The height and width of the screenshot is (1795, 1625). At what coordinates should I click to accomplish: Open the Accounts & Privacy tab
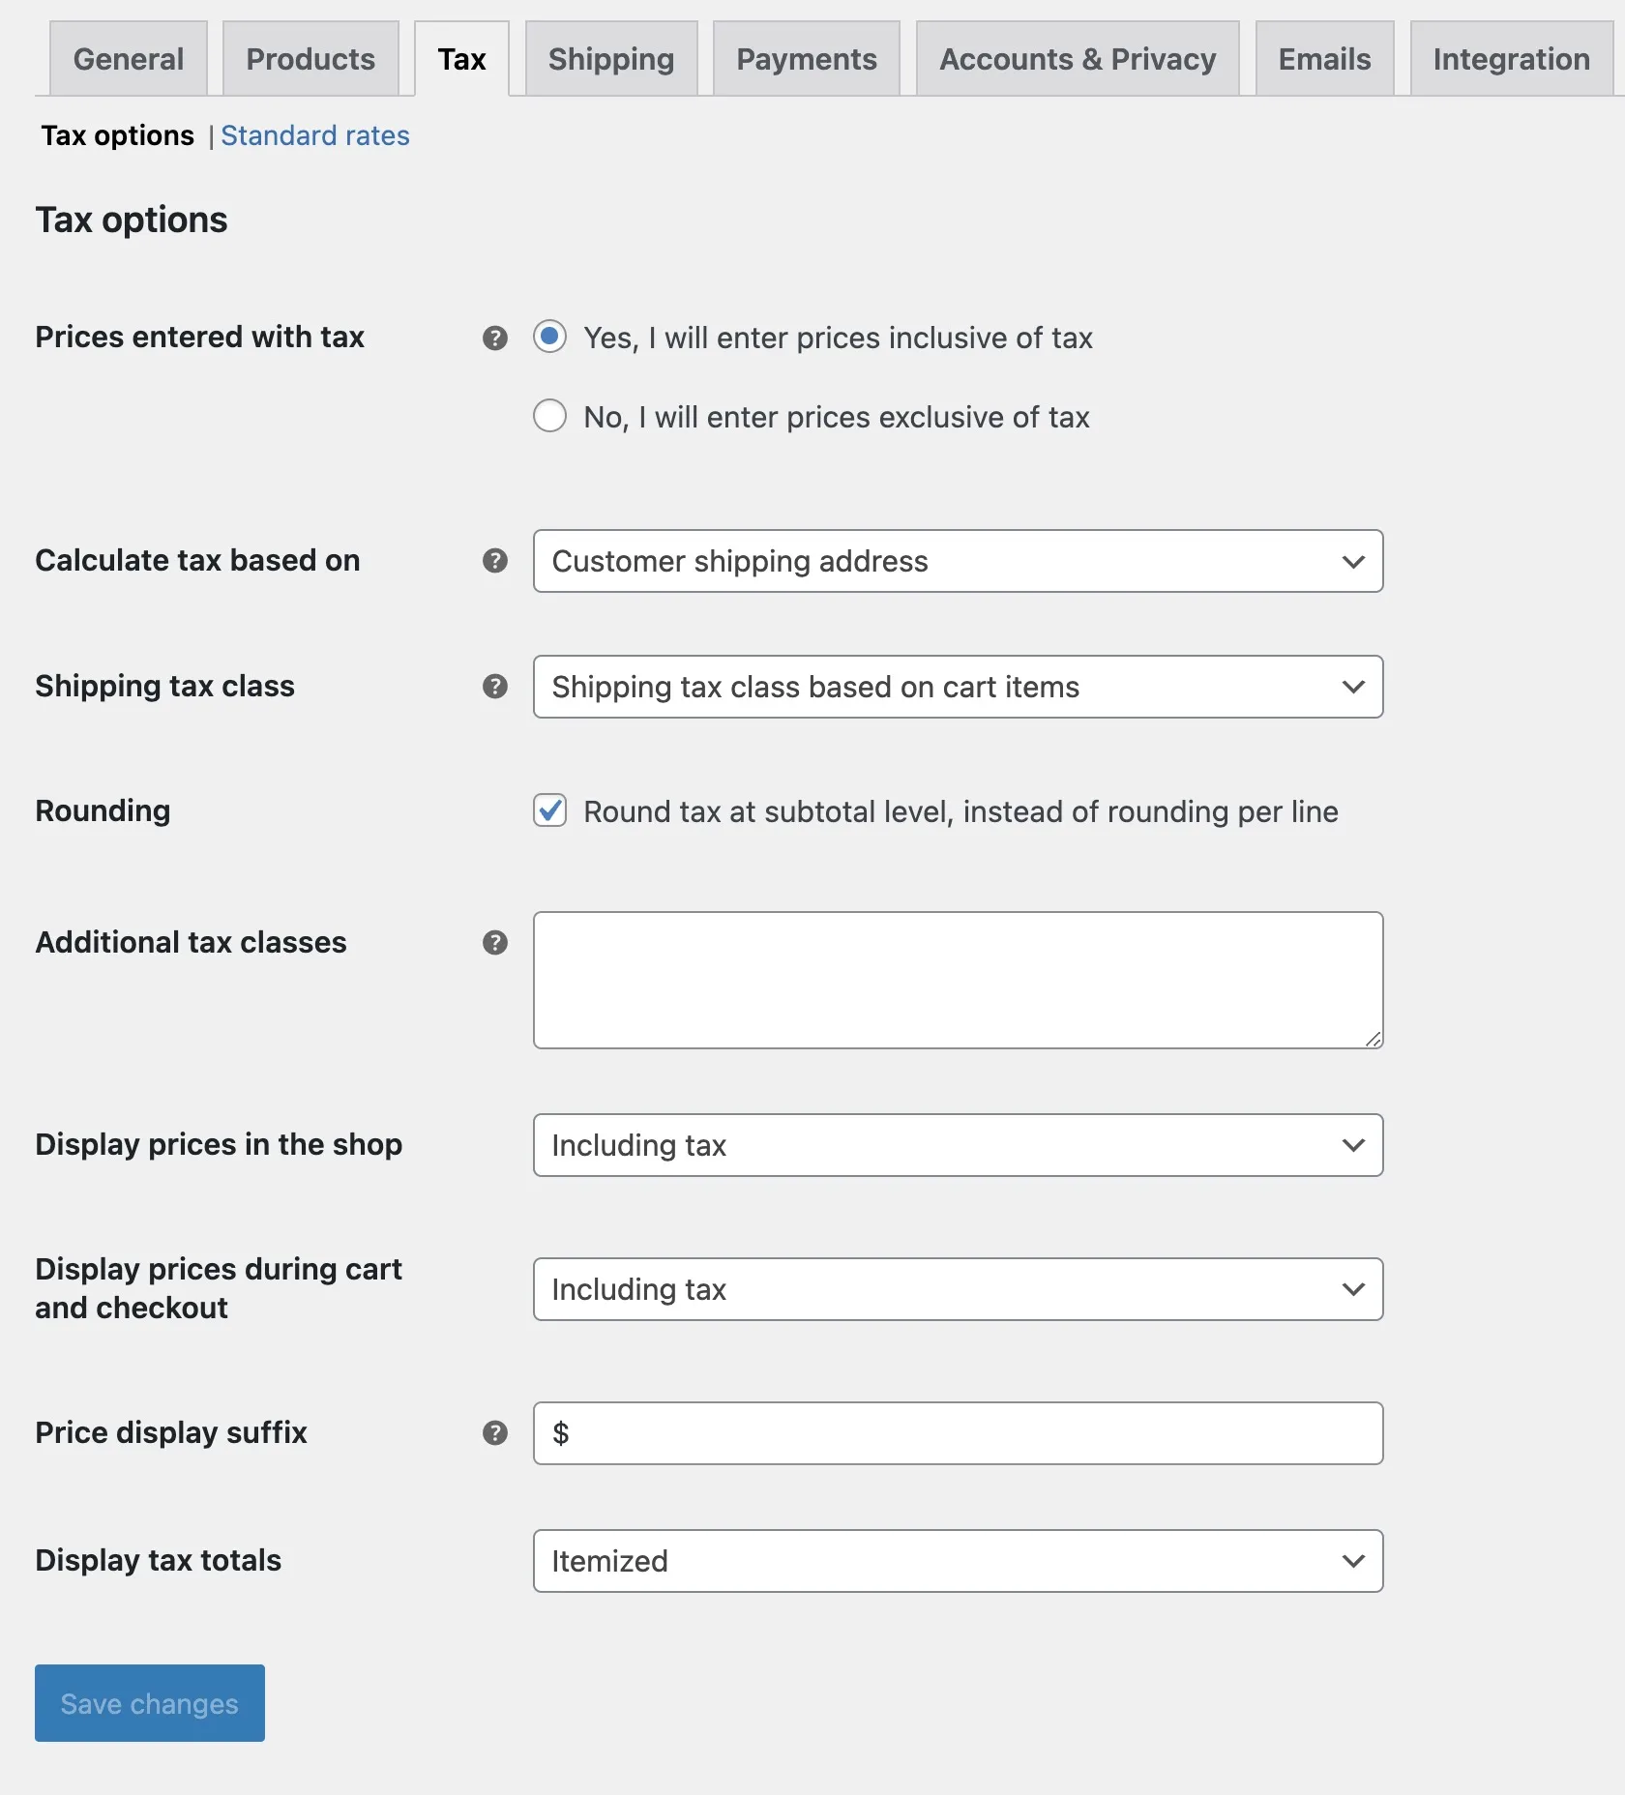(x=1078, y=59)
